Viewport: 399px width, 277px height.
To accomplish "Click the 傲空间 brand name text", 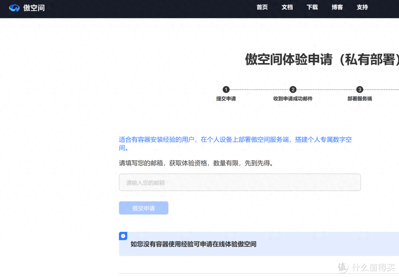I will click(34, 8).
